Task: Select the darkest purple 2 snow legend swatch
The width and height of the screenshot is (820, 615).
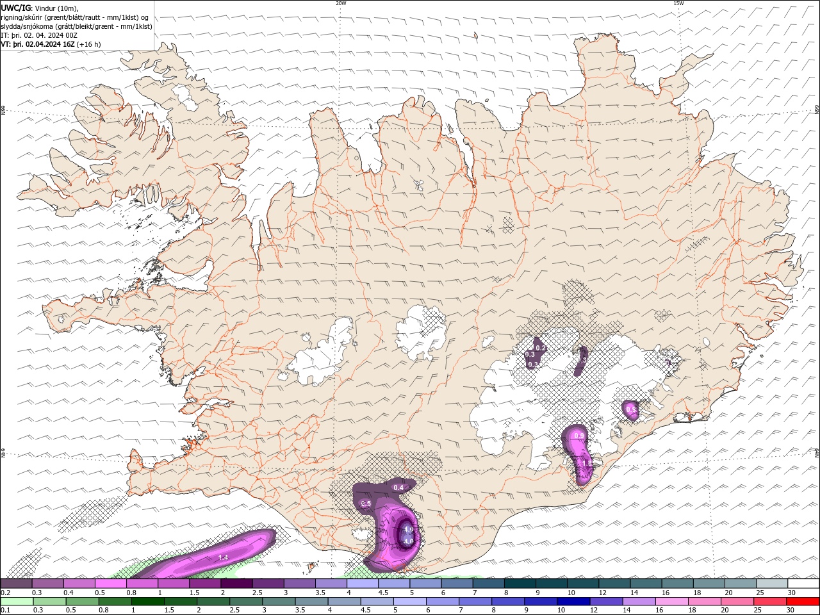Action: pyautogui.click(x=236, y=584)
